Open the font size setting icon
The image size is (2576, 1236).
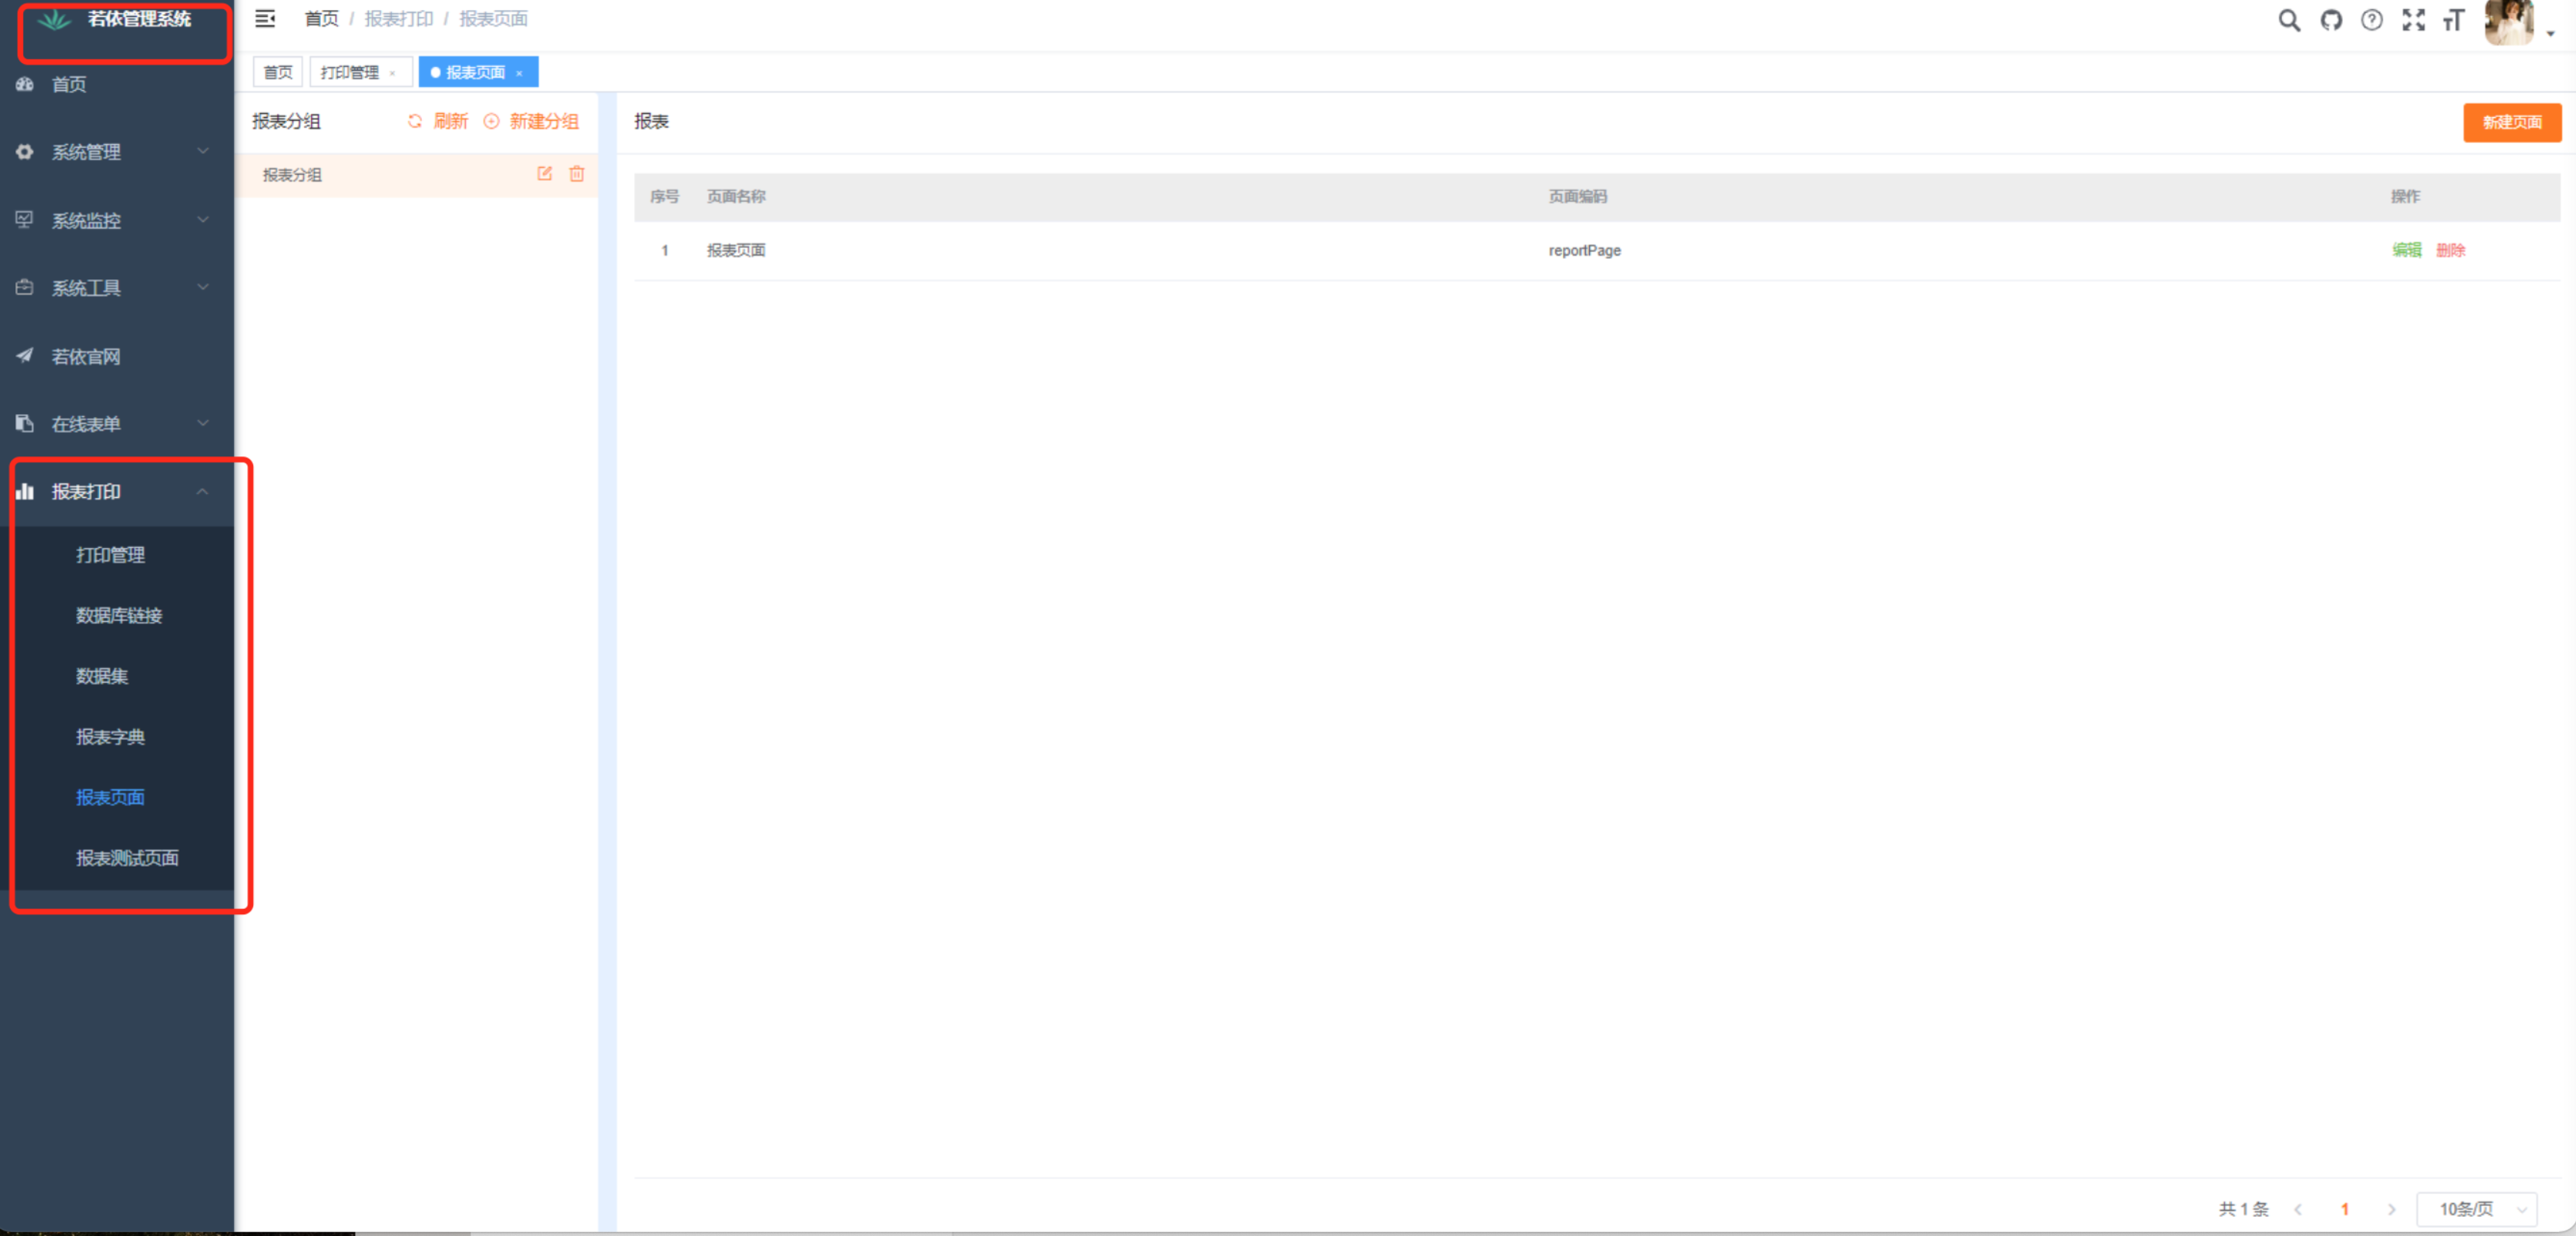click(2453, 20)
